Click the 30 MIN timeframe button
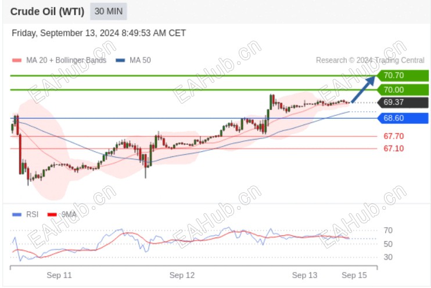This screenshot has height=288, width=431. (x=109, y=12)
